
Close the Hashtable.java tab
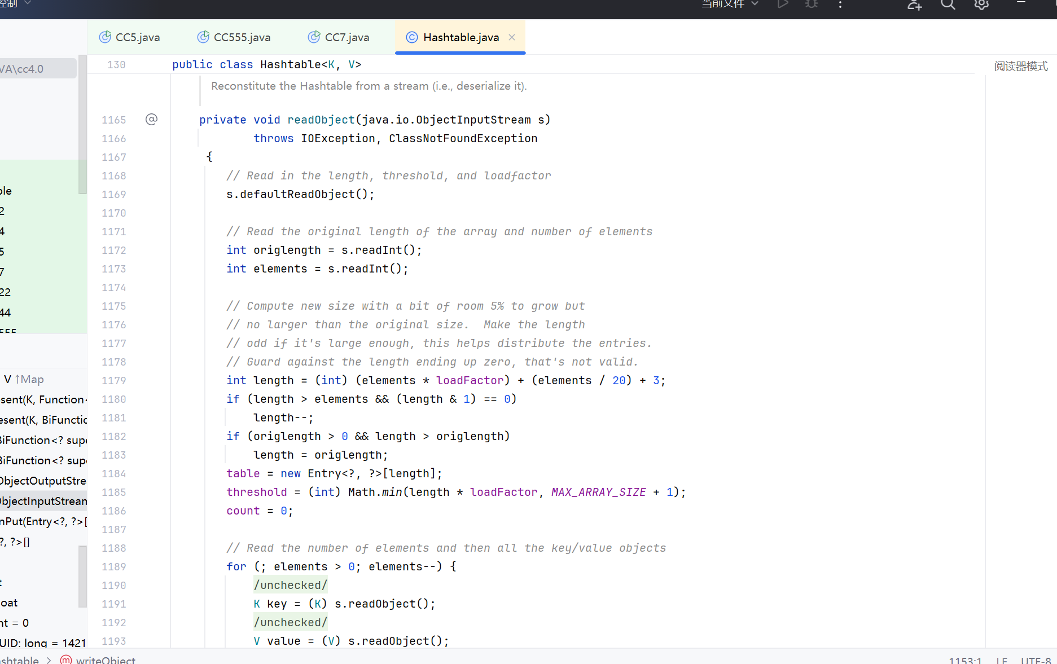pos(511,37)
